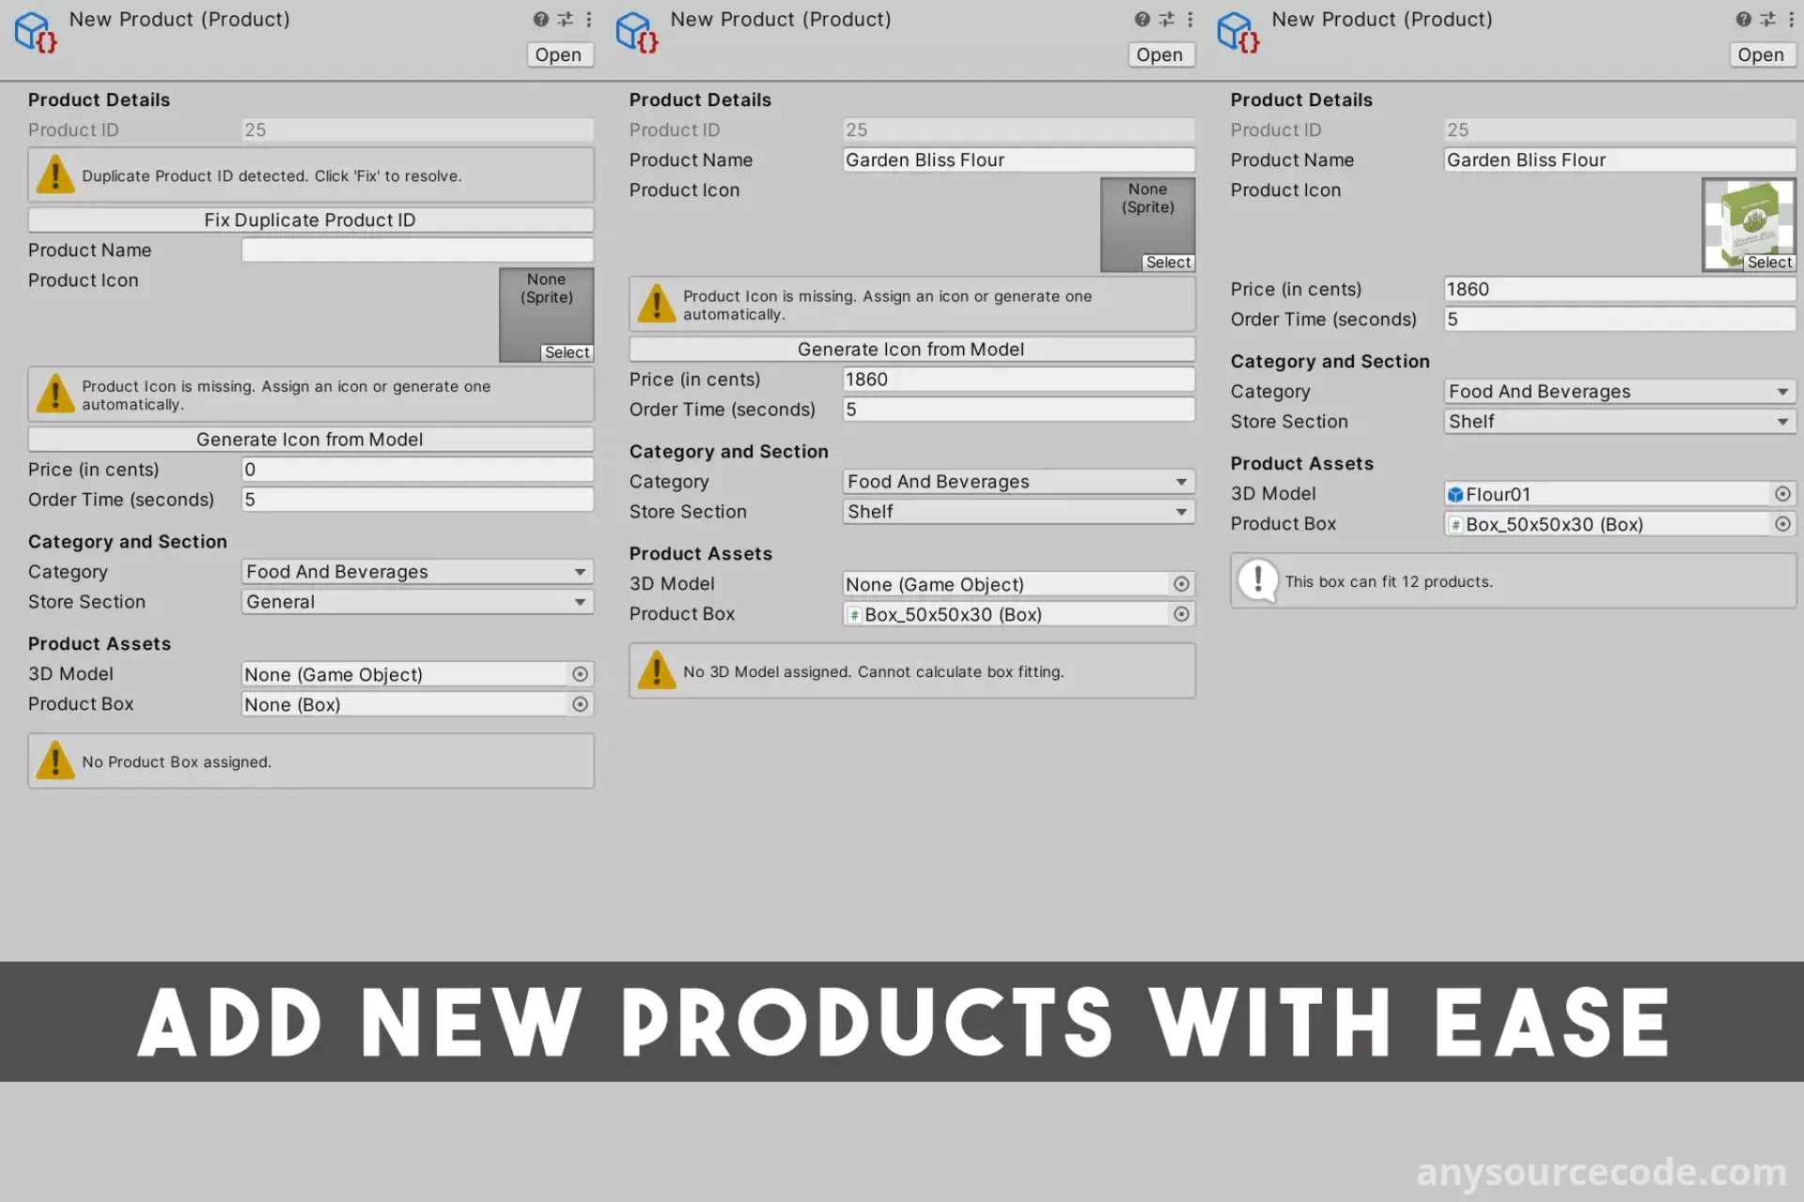
Task: Click Order Time field in right panel
Action: pyautogui.click(x=1620, y=319)
